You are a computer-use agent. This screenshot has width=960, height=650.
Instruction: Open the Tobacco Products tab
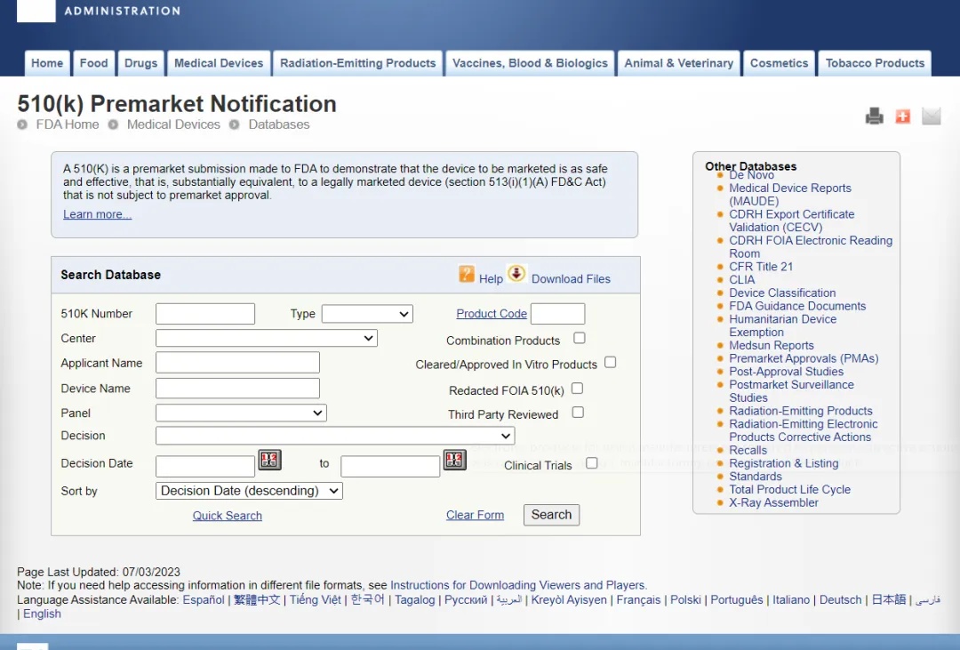(875, 63)
